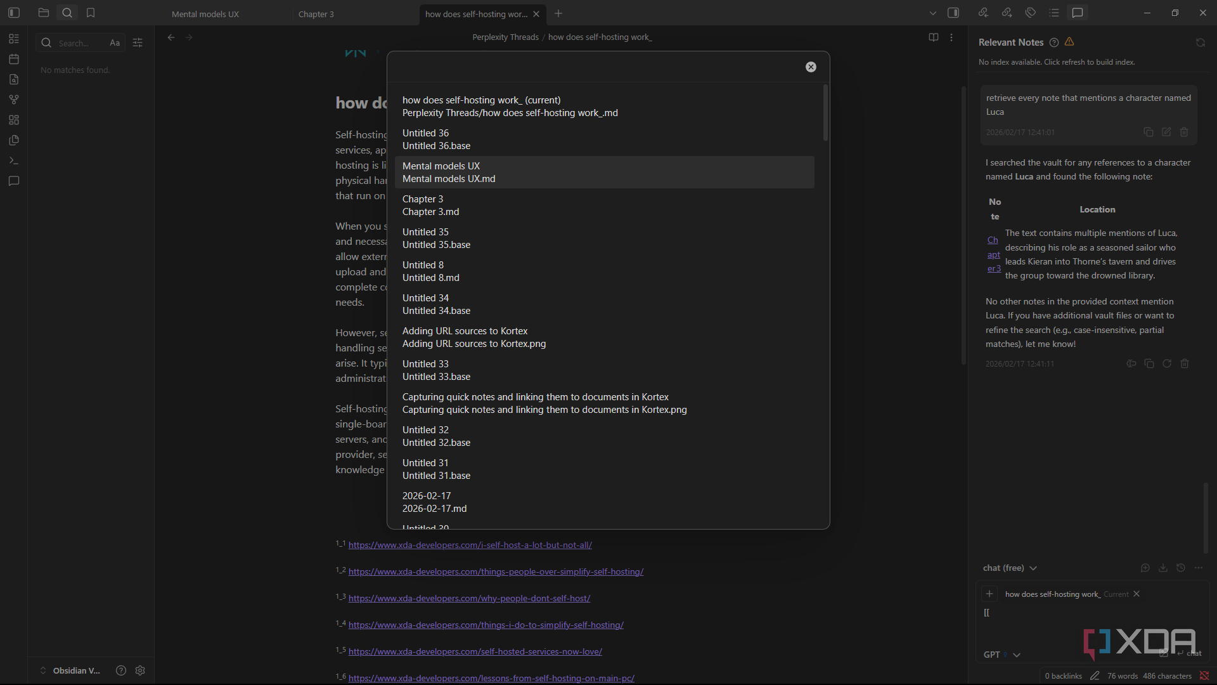Choose Untitled 8.md from the list
Screen dimensions: 1217x685
604,271
